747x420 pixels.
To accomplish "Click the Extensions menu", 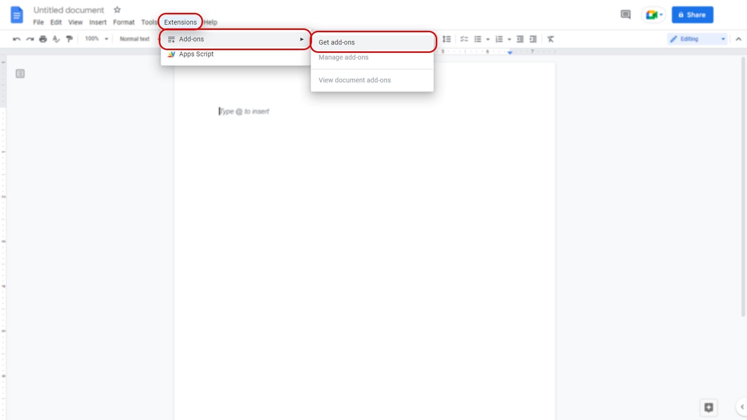I will pos(181,22).
